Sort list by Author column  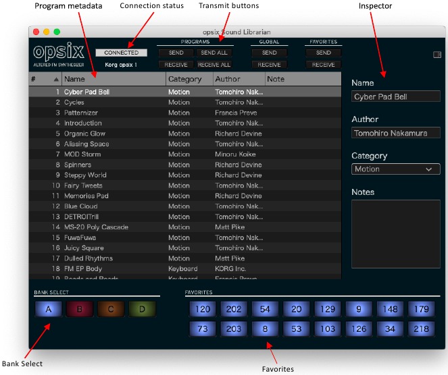239,79
